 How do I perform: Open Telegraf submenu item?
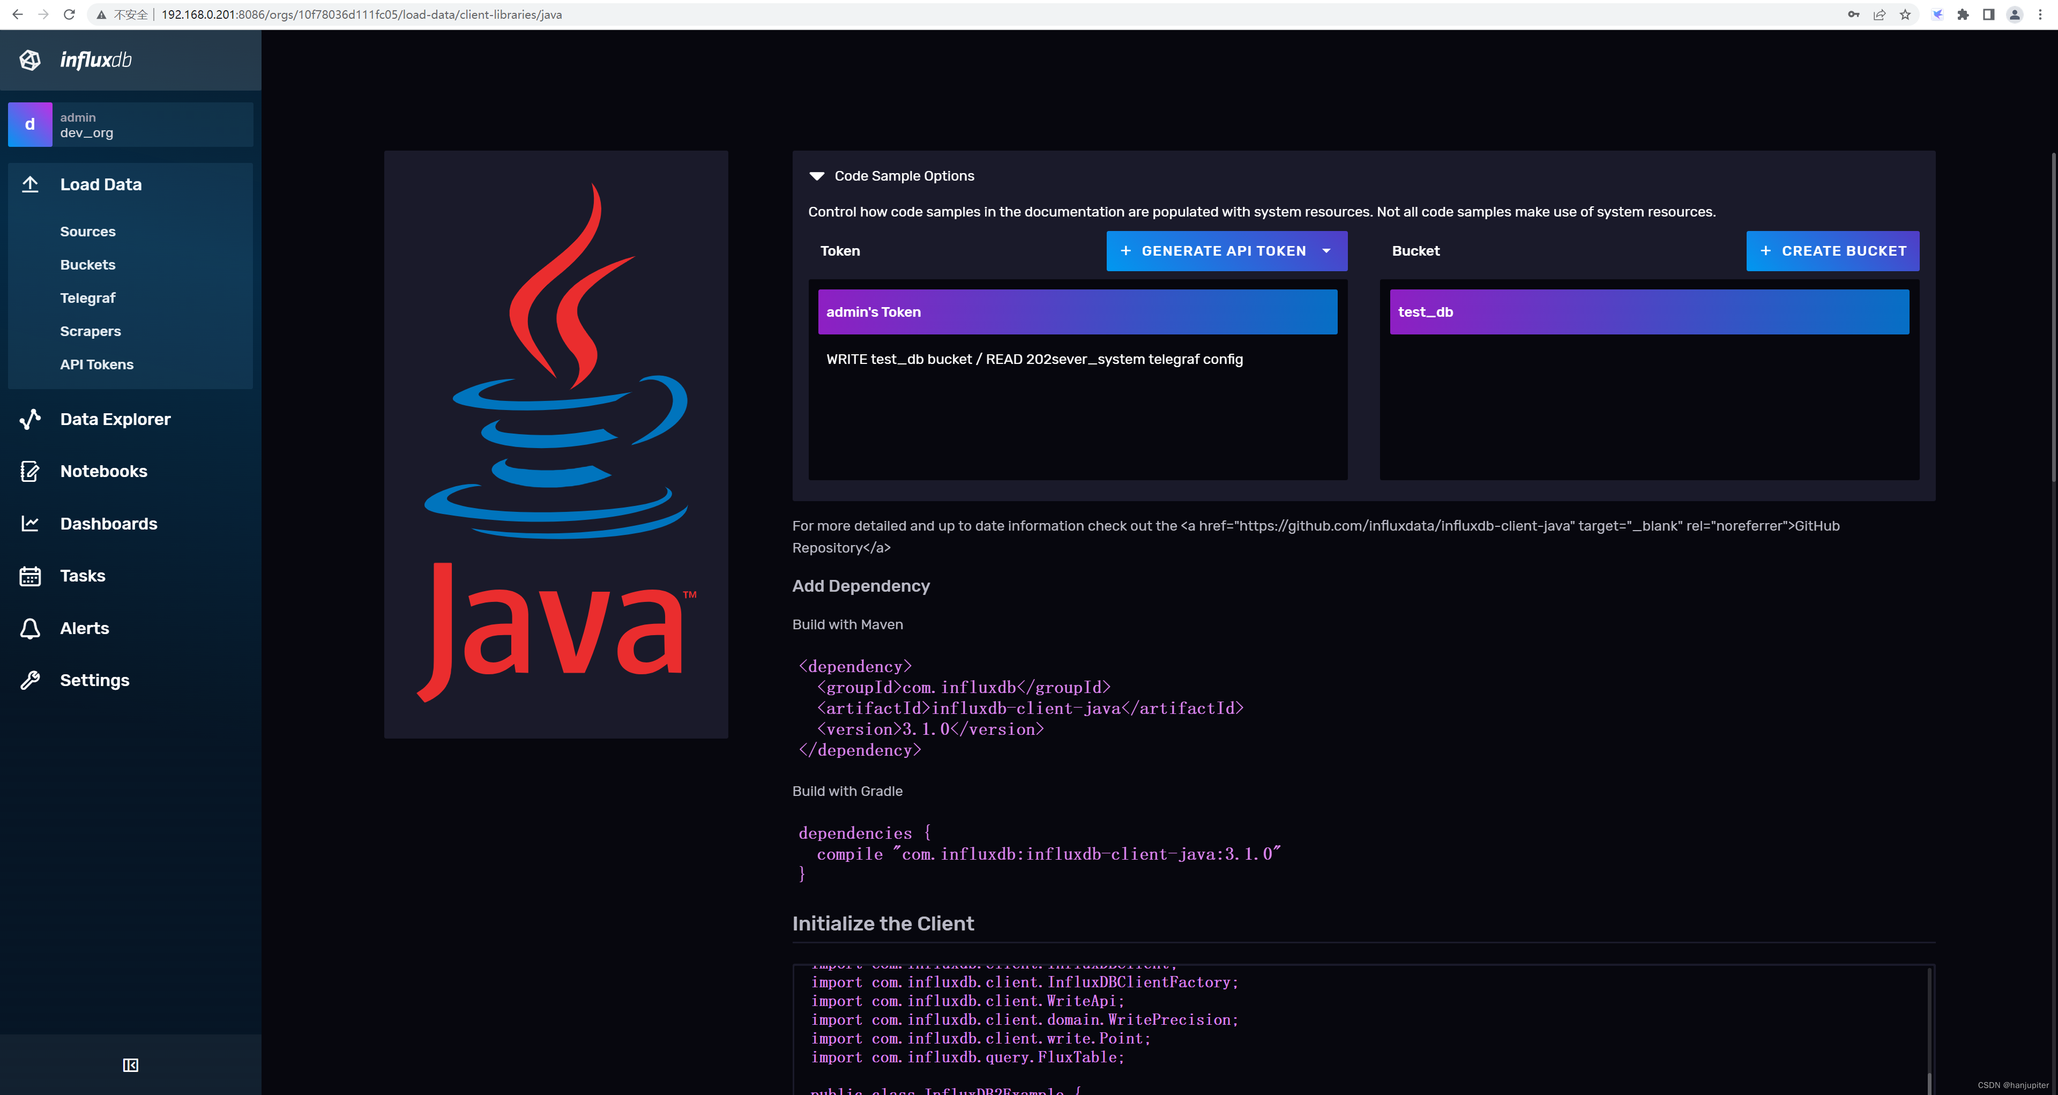(x=88, y=298)
